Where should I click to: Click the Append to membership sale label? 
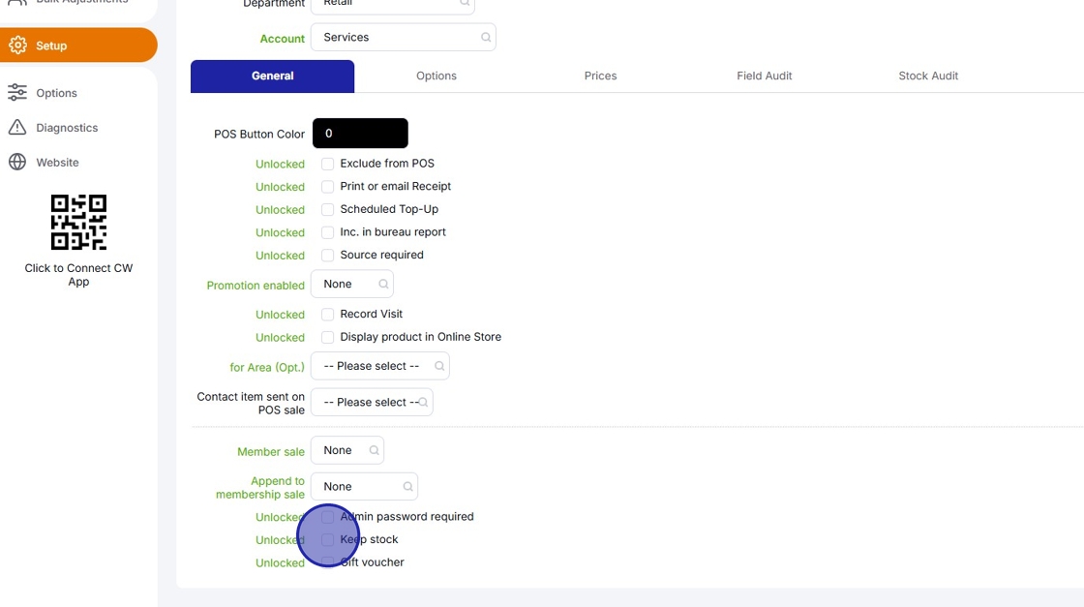tap(260, 487)
